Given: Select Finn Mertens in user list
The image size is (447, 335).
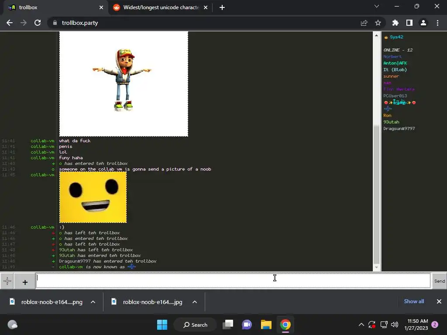Looking at the screenshot, I should (399, 89).
